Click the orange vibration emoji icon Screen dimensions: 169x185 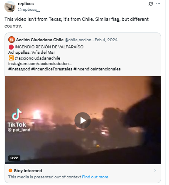tap(11, 58)
